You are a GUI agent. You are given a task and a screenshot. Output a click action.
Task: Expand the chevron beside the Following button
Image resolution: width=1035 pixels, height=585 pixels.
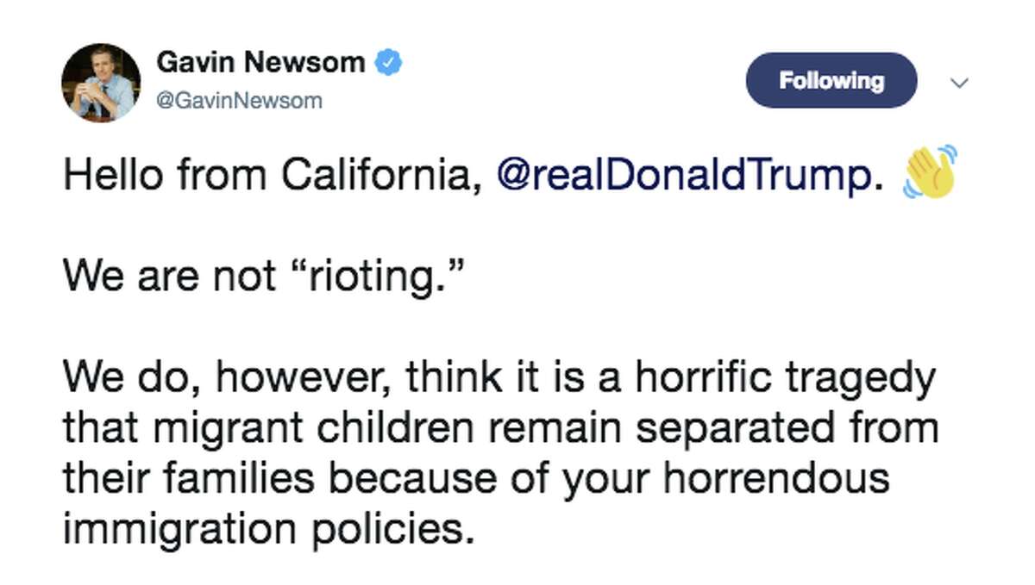point(960,82)
